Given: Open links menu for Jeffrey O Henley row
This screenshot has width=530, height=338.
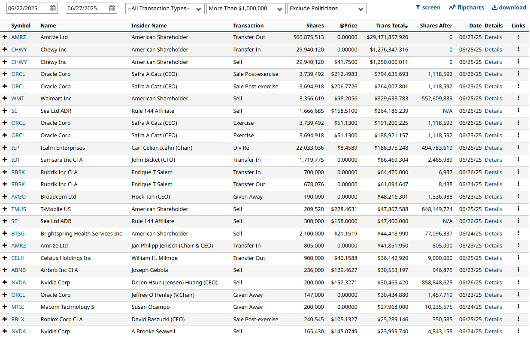Looking at the screenshot, I should click(x=518, y=295).
